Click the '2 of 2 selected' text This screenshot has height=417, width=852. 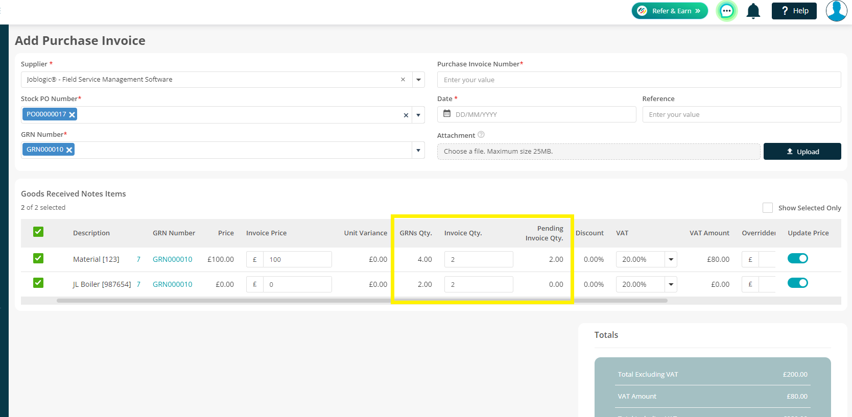(x=43, y=208)
